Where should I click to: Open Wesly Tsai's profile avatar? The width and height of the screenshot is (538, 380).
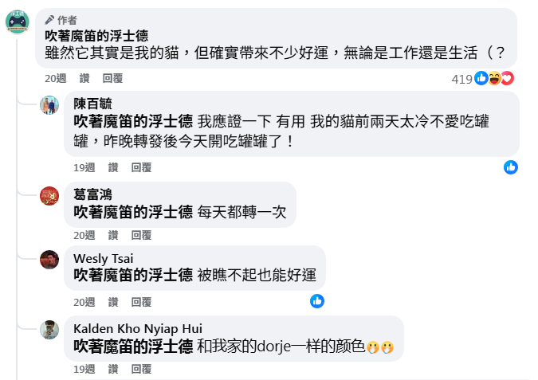pyautogui.click(x=49, y=260)
